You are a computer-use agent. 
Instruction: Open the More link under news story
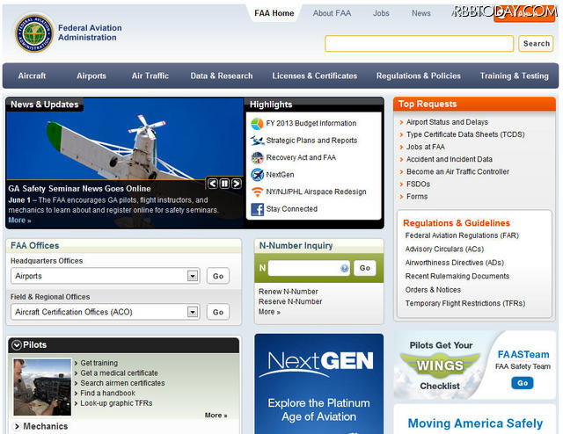tap(19, 221)
